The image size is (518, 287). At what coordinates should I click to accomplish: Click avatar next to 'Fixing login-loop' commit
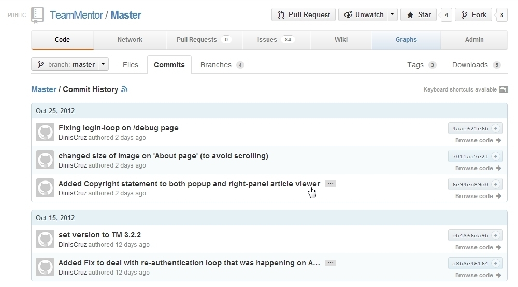(x=45, y=132)
